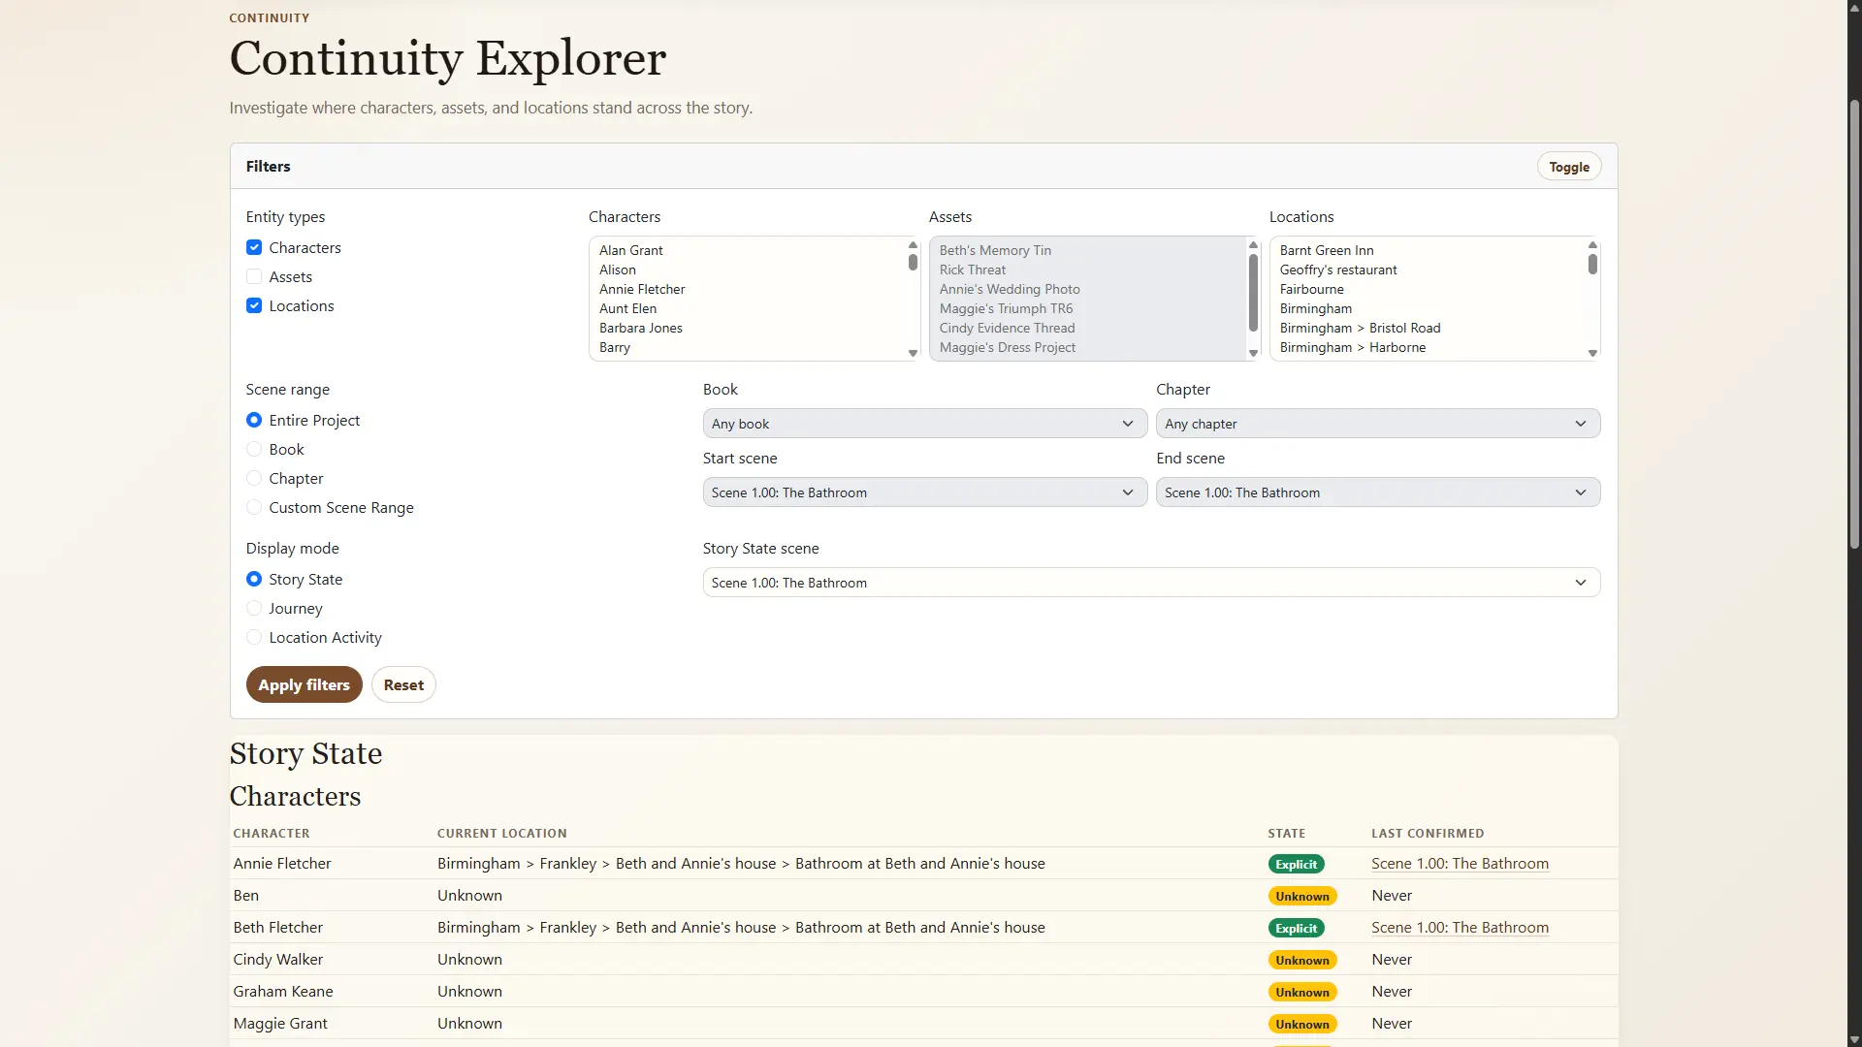Click Apply filters button
This screenshot has height=1047, width=1862.
point(304,684)
